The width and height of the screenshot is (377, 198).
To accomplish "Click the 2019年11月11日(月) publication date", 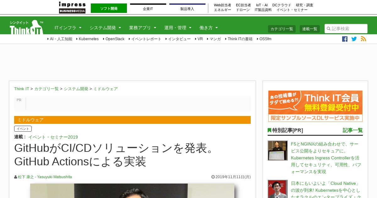I will (x=233, y=177).
